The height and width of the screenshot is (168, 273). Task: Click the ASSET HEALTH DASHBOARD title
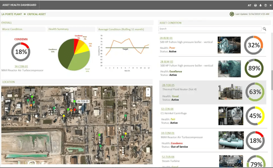[19, 5]
